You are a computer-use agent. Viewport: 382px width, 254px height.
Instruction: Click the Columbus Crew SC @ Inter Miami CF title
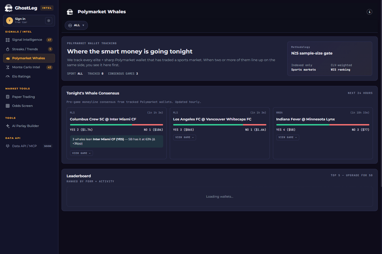103,119
